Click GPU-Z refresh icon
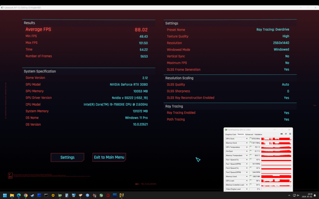This screenshot has width=319, height=199. 286,134
